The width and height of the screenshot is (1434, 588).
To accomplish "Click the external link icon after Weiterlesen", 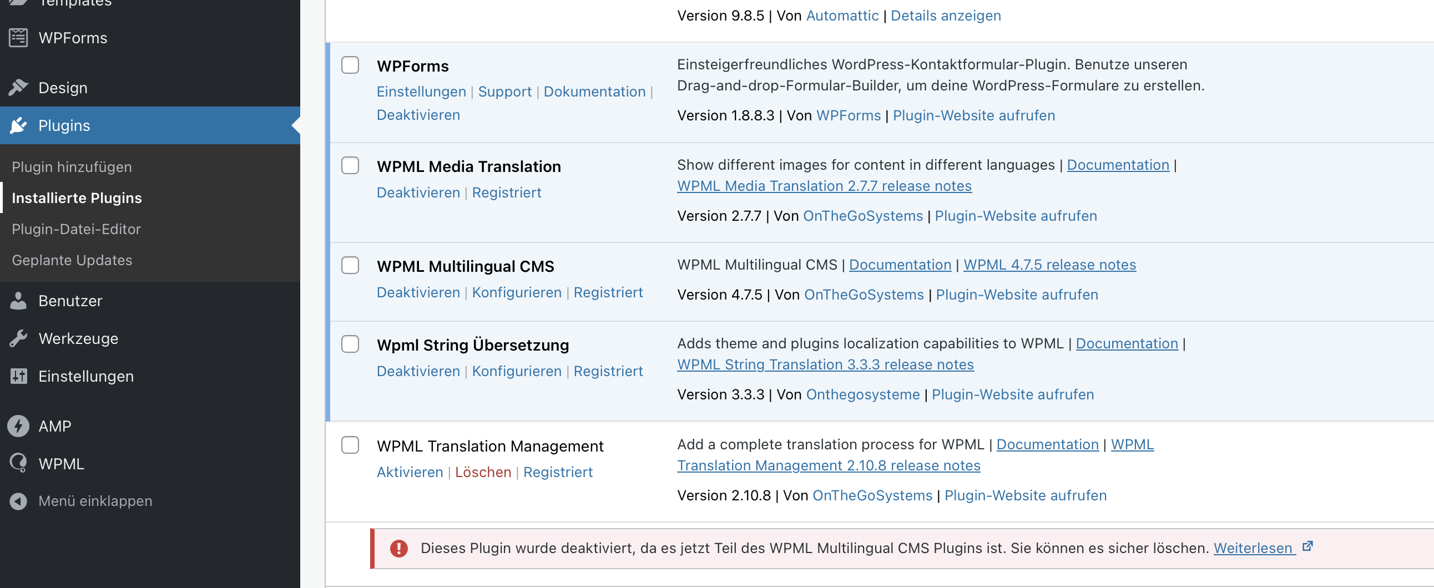I will point(1307,546).
